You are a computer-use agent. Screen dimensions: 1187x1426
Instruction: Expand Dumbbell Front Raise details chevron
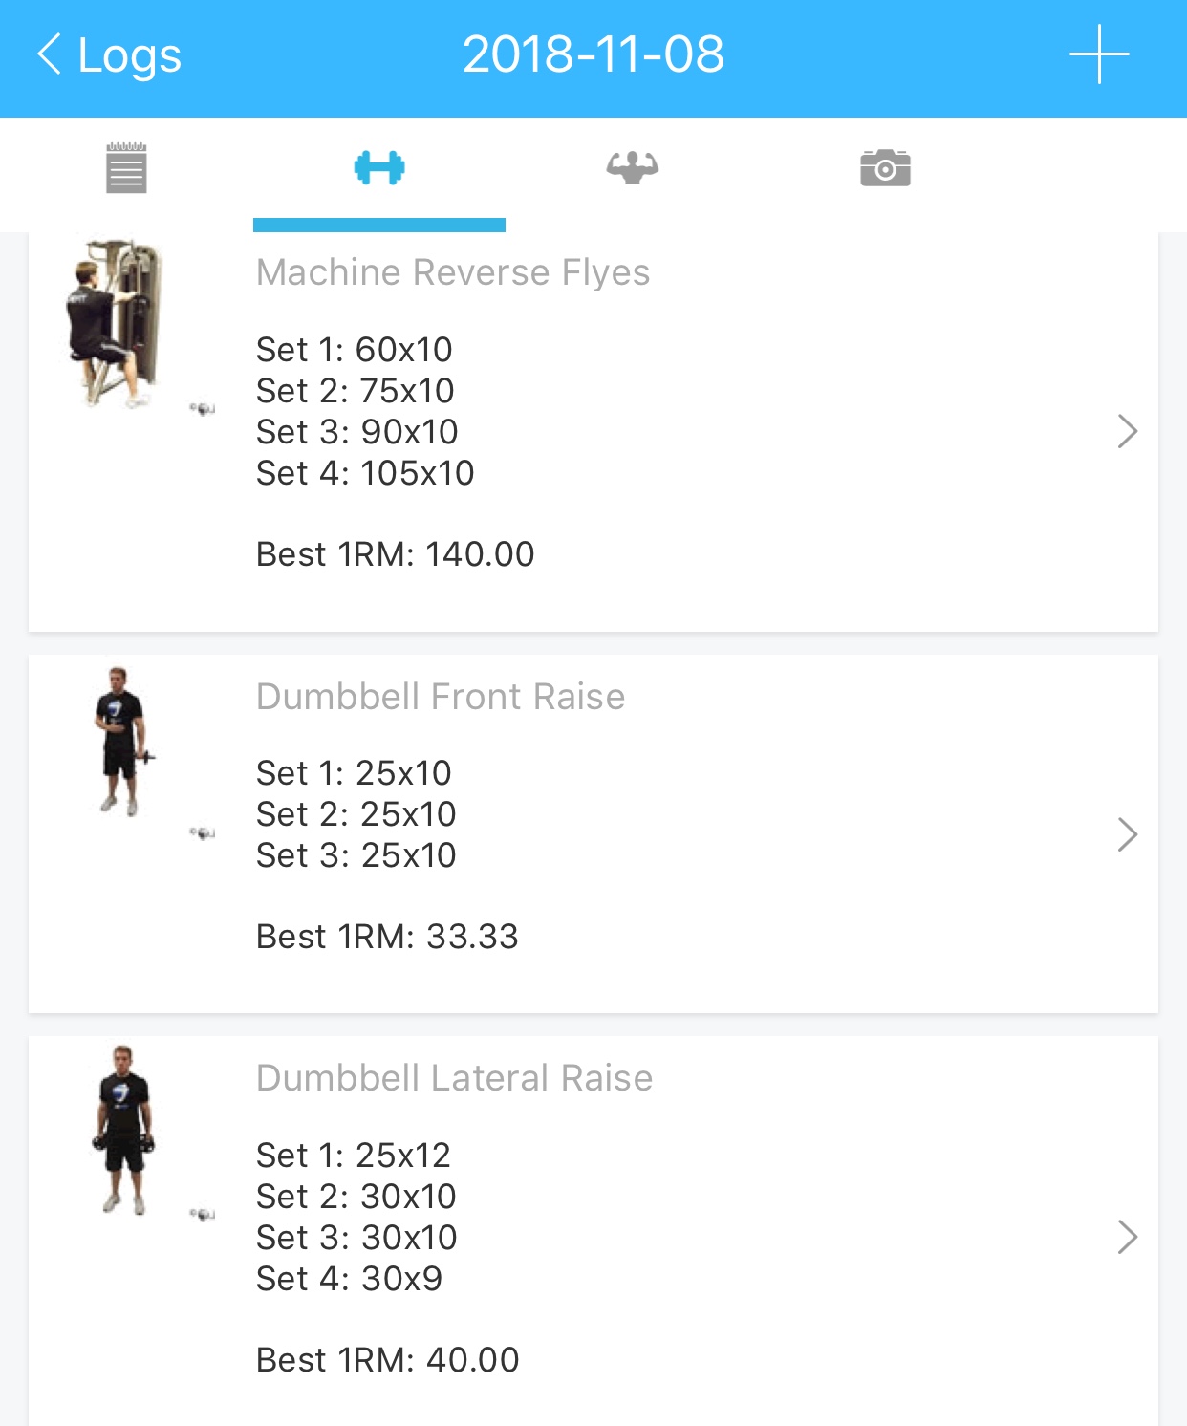click(x=1127, y=834)
